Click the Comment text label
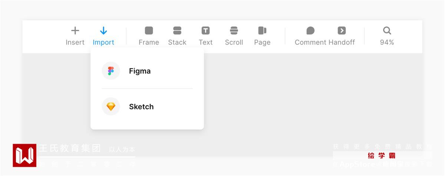Image resolution: width=445 pixels, height=176 pixels. point(310,42)
